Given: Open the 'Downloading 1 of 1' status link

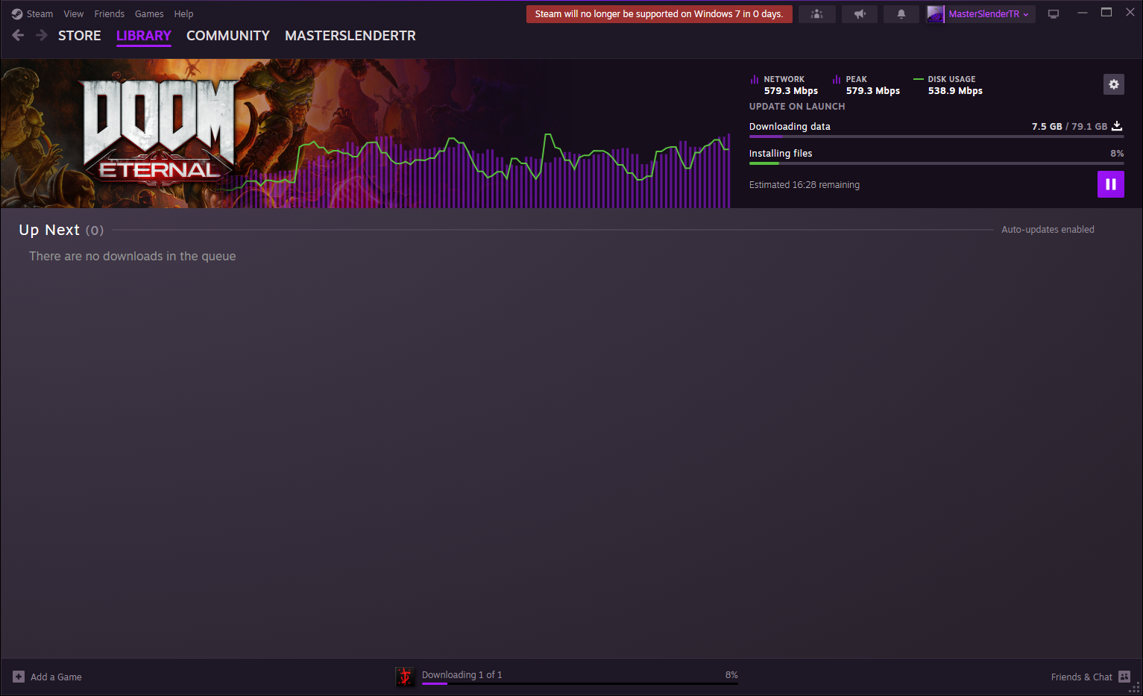Looking at the screenshot, I should click(462, 675).
